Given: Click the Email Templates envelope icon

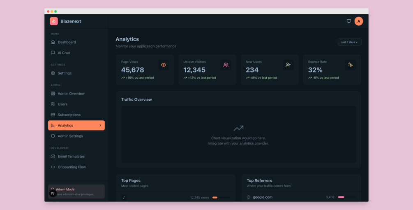Looking at the screenshot, I should 53,156.
